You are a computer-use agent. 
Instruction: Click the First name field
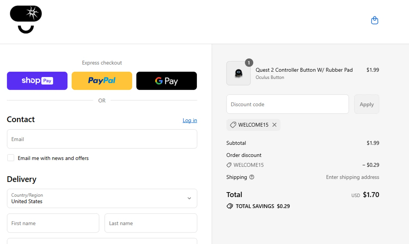[x=53, y=223]
